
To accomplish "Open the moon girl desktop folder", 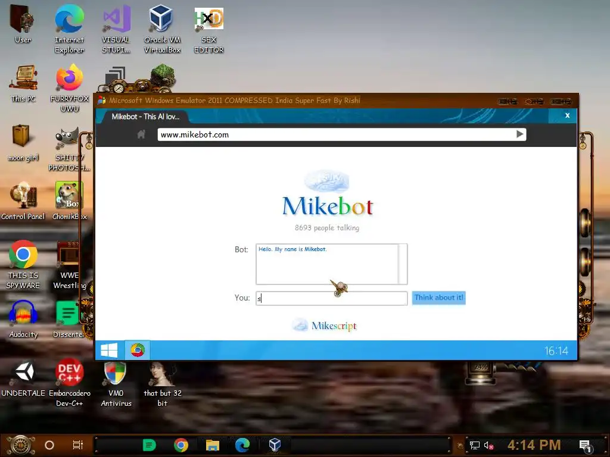I will tap(23, 142).
